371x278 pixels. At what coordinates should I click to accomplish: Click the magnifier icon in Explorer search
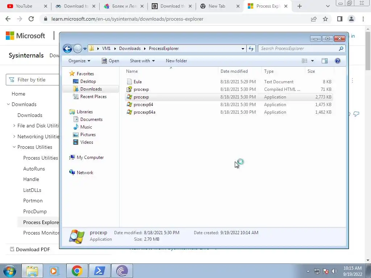341,49
